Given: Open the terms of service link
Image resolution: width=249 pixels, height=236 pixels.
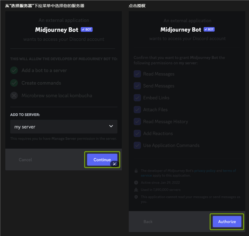Looking at the screenshot, I should tap(229, 171).
